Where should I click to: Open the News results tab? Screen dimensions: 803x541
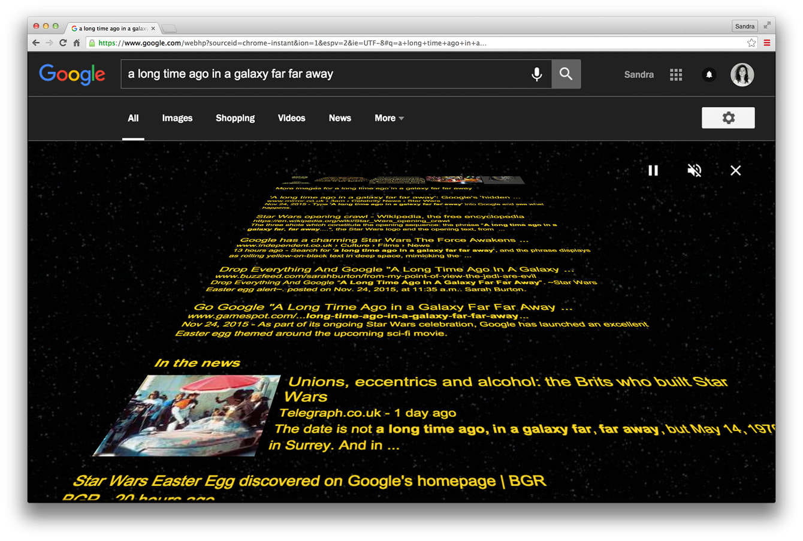340,118
